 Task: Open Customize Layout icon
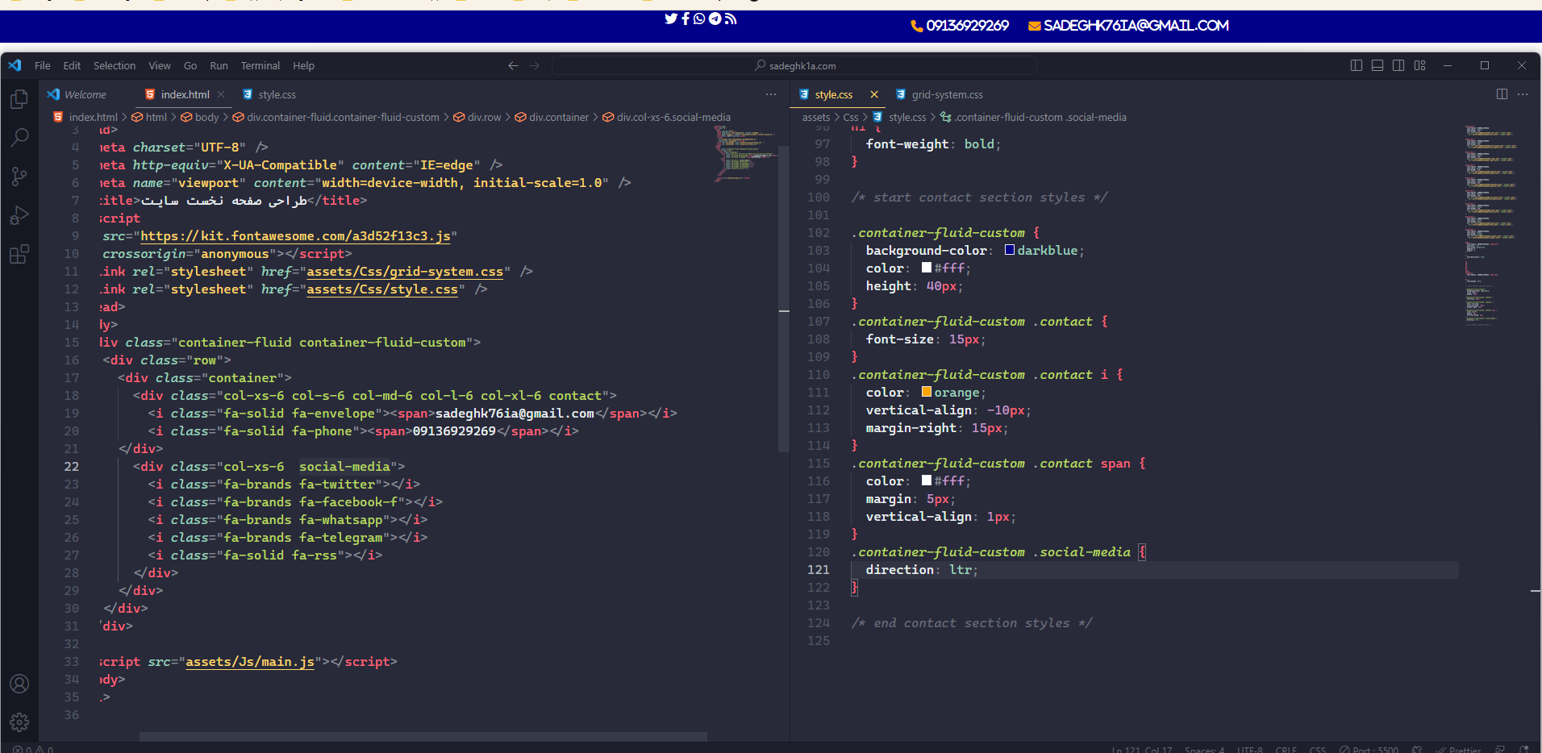[x=1420, y=65]
